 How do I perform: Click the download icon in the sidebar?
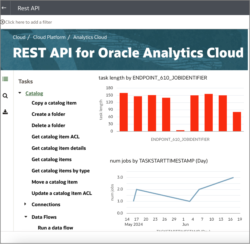point(5,112)
